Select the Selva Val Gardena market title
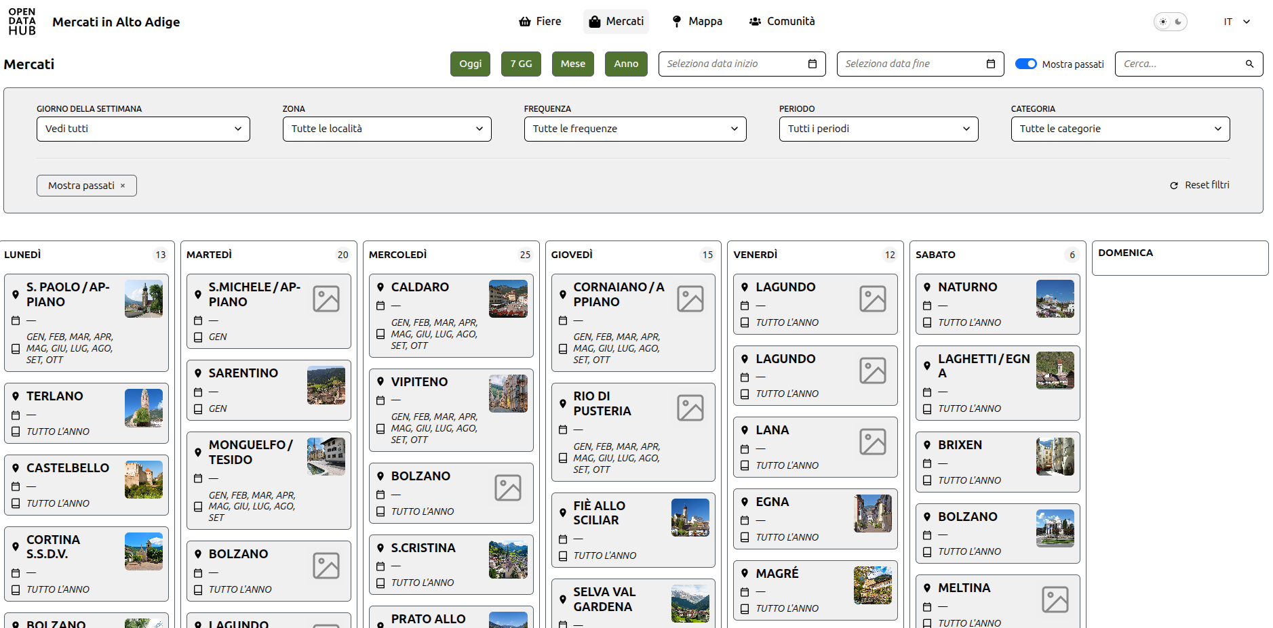Image resolution: width=1273 pixels, height=628 pixels. point(604,600)
